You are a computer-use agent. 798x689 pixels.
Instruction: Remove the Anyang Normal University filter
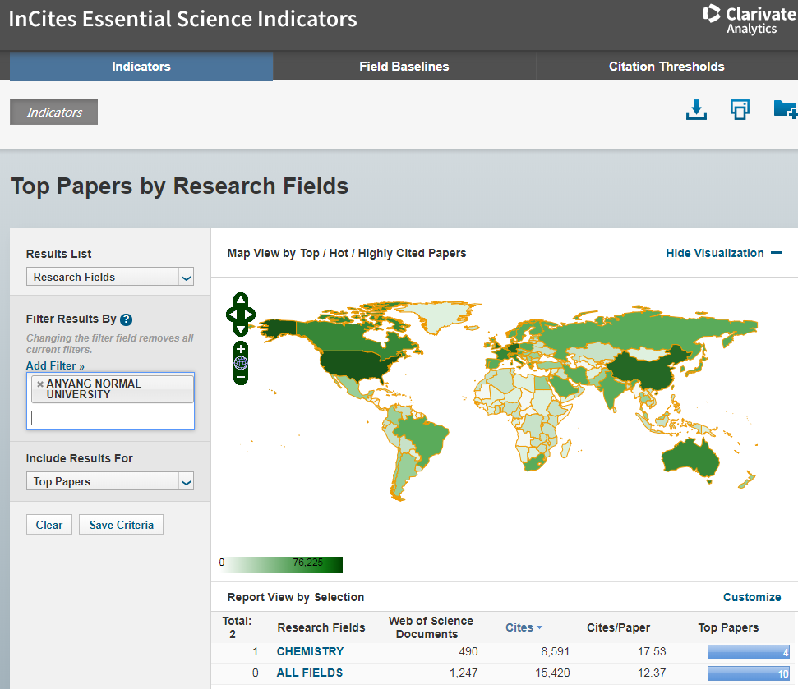pyautogui.click(x=39, y=384)
